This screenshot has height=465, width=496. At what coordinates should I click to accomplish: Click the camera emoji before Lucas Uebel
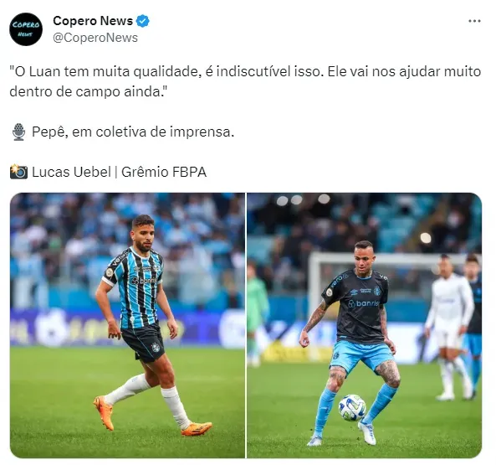pos(18,172)
